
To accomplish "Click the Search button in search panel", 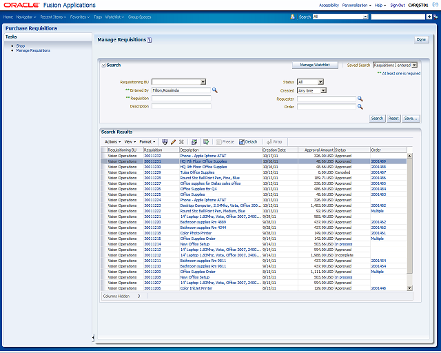I will coord(377,119).
